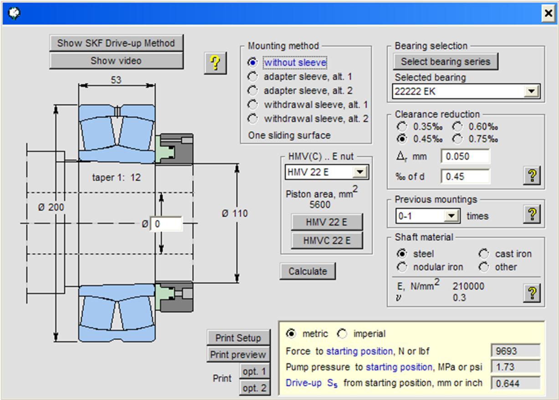Click the E modulus value '210000'
Image resolution: width=559 pixels, height=400 pixels.
(468, 286)
